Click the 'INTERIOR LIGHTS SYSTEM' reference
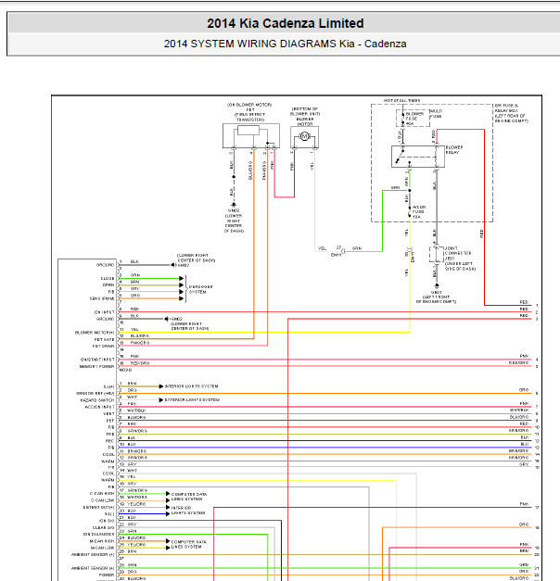The width and height of the screenshot is (560, 581). [x=191, y=386]
